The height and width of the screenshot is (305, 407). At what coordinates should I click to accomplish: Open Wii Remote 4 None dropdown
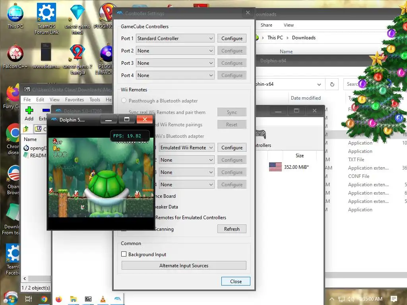click(x=187, y=184)
